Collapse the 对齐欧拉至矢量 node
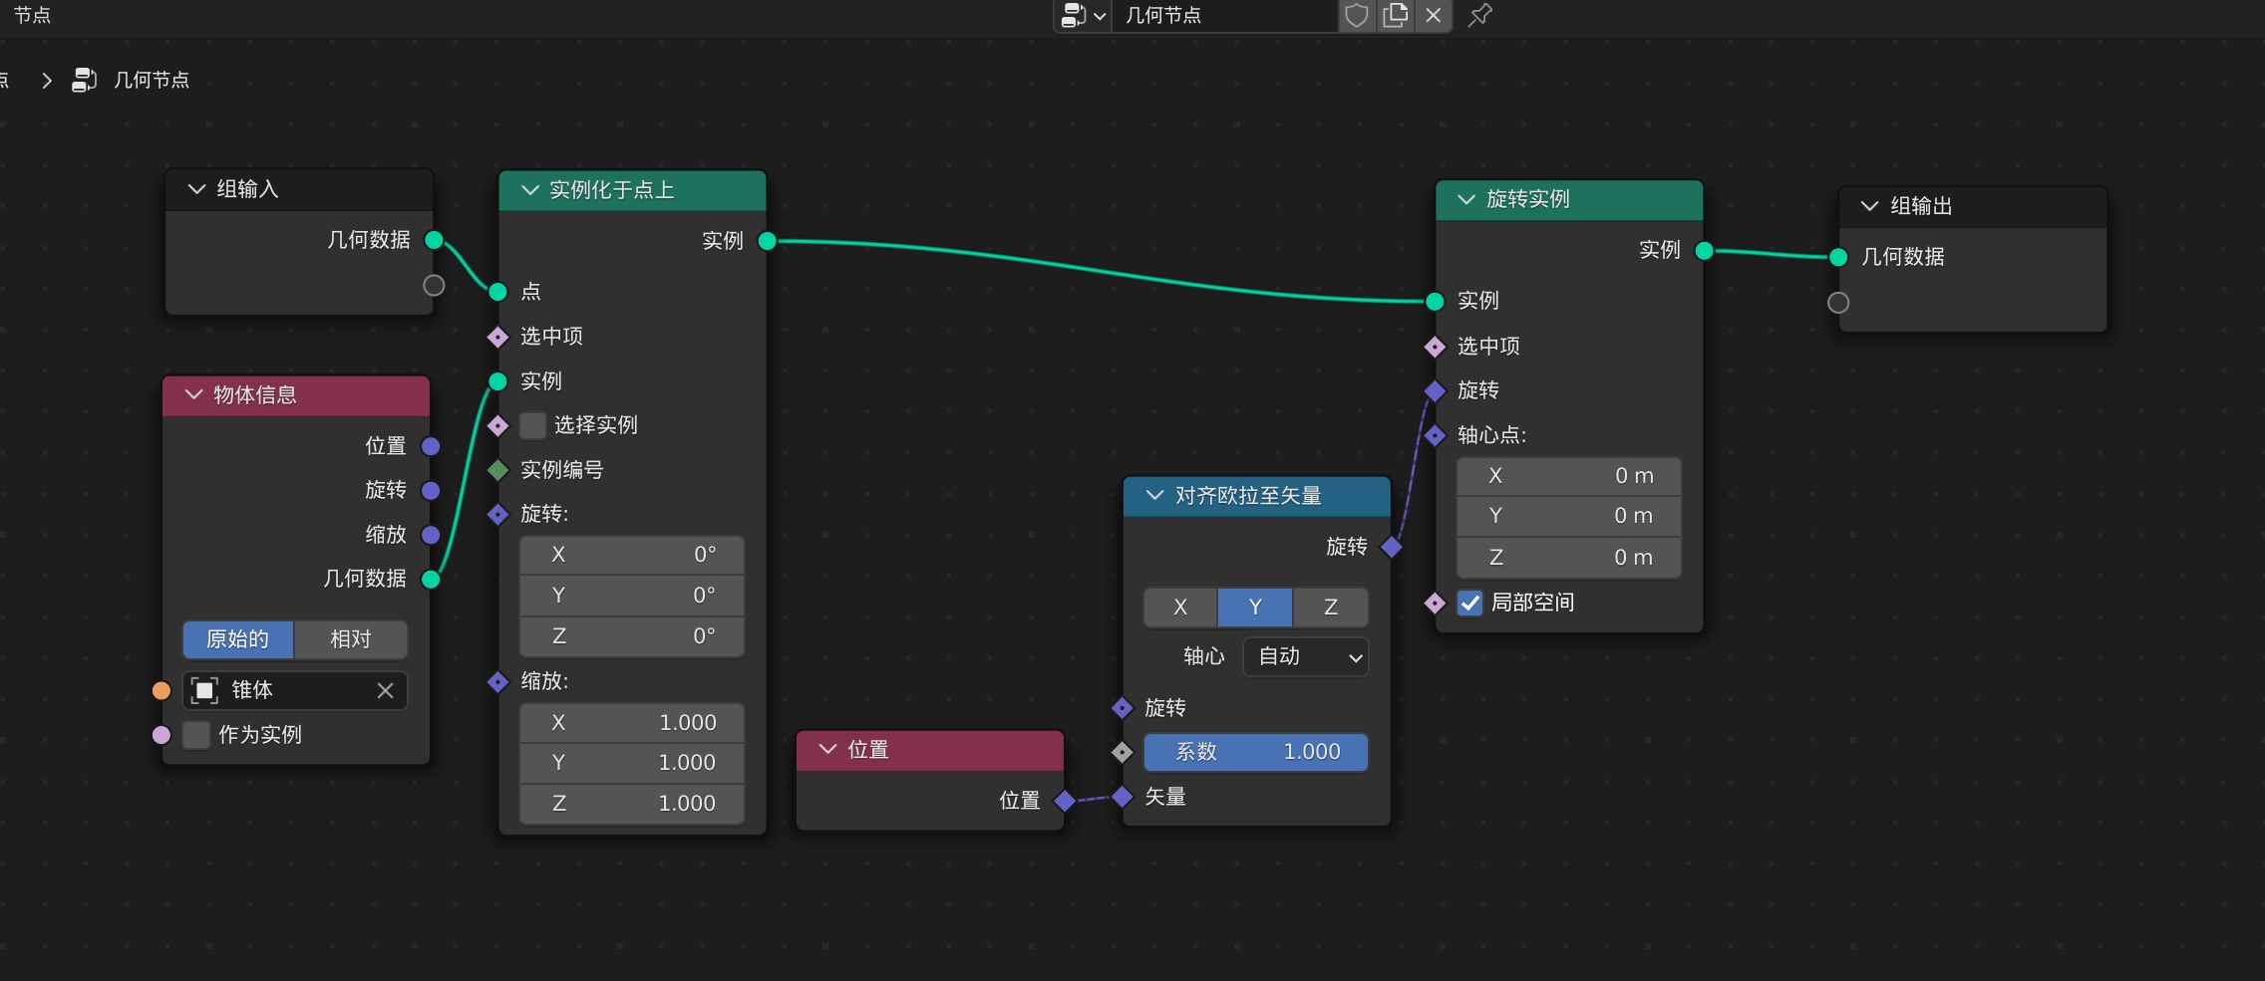The image size is (2265, 981). (1154, 496)
